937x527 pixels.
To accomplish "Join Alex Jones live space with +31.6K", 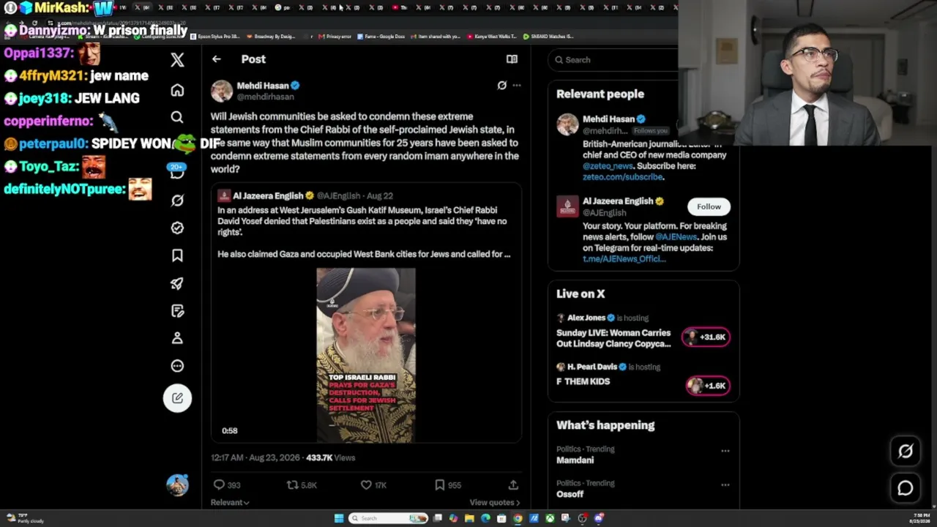I will click(x=706, y=337).
